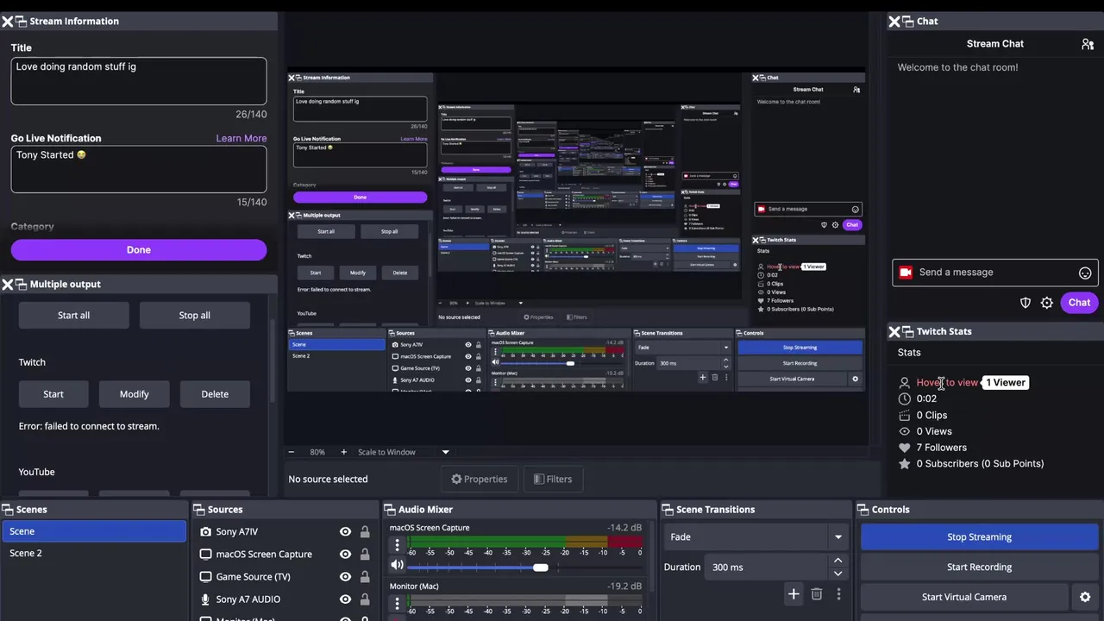This screenshot has width=1104, height=621.
Task: Delete transition with the trash icon
Action: pos(817,593)
